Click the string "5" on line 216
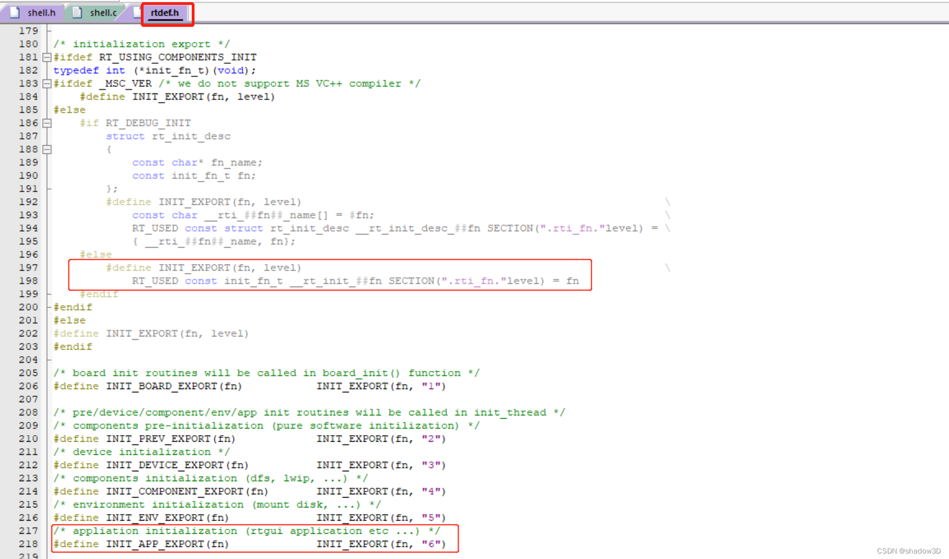The image size is (949, 559). [431, 517]
